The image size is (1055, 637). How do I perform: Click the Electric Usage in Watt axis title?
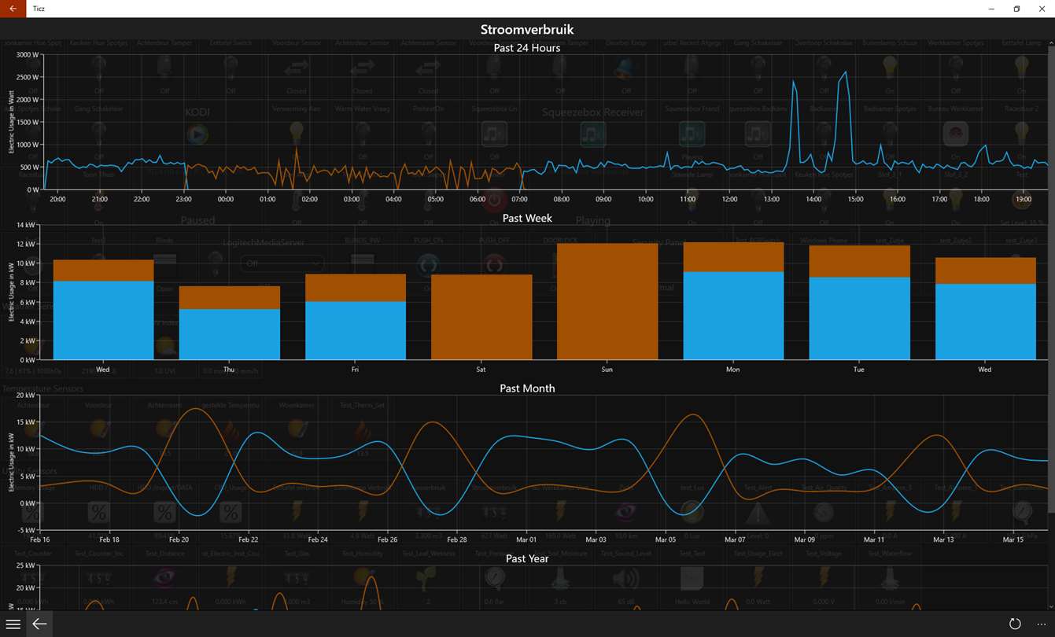(11, 122)
